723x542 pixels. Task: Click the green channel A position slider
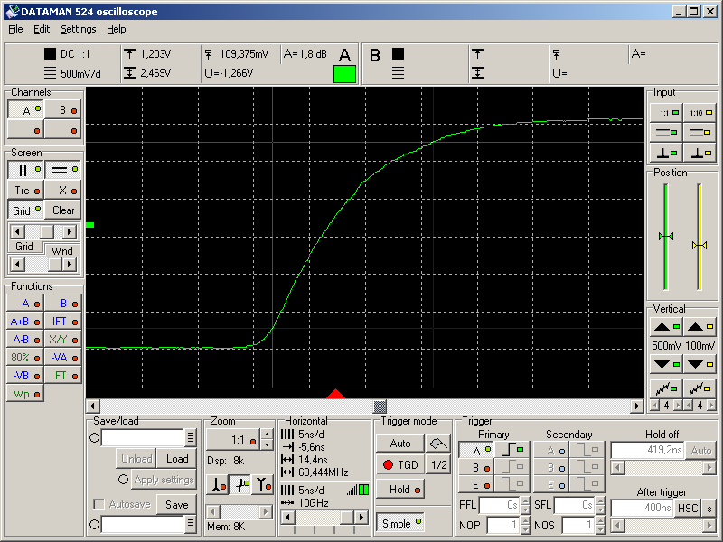(x=666, y=236)
